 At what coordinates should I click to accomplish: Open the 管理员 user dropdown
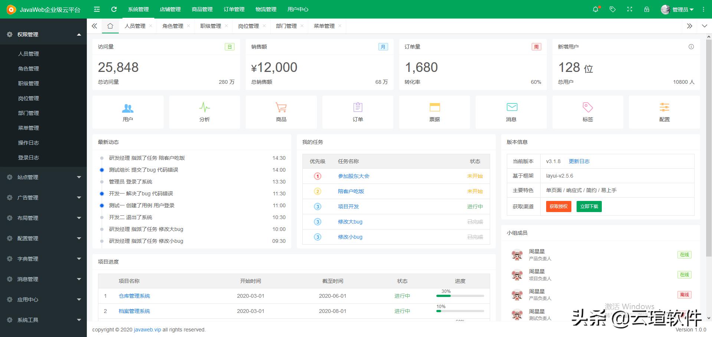tap(678, 9)
